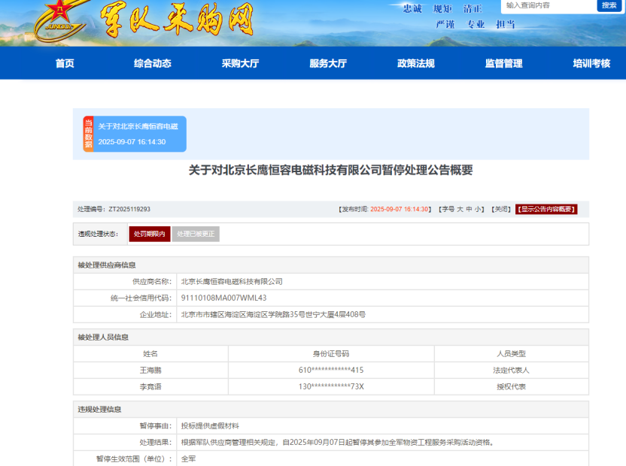Click the 统一社会信用代码 field label
626x466 pixels.
(141, 298)
